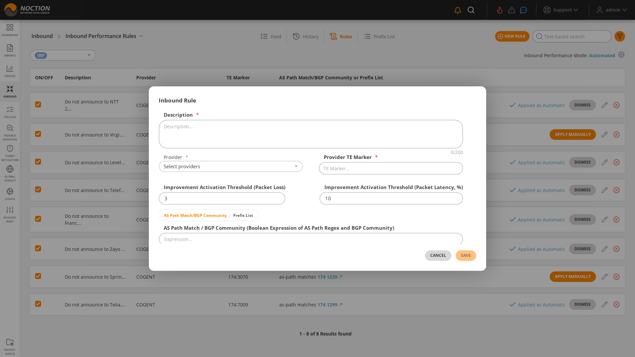This screenshot has width=635, height=357.
Task: Click APPLY MANUALLY for the Sprint rule
Action: [572, 276]
